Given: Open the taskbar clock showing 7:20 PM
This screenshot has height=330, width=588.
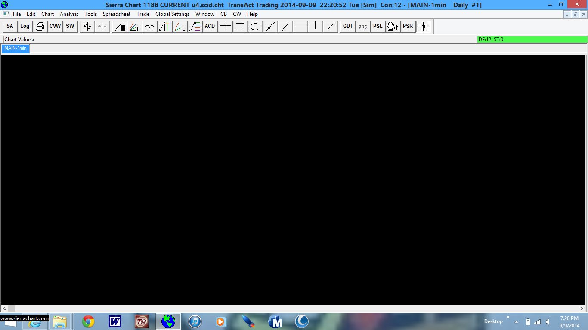Looking at the screenshot, I should pyautogui.click(x=569, y=321).
